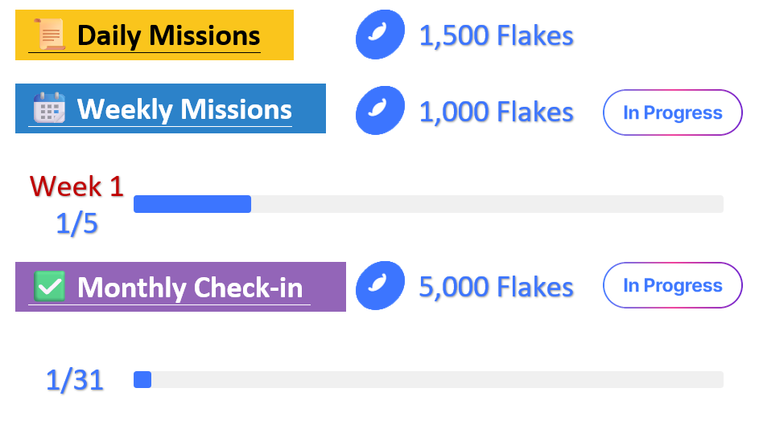Viewport: 763px width, 429px height.
Task: Click the green checkmark icon beside Monthly Check-in
Action: (x=50, y=286)
